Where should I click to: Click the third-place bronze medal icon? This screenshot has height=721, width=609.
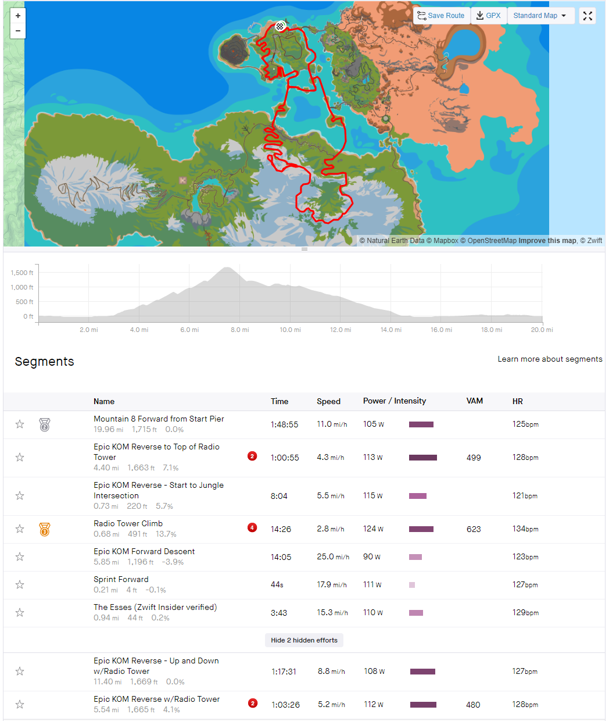[x=45, y=529]
